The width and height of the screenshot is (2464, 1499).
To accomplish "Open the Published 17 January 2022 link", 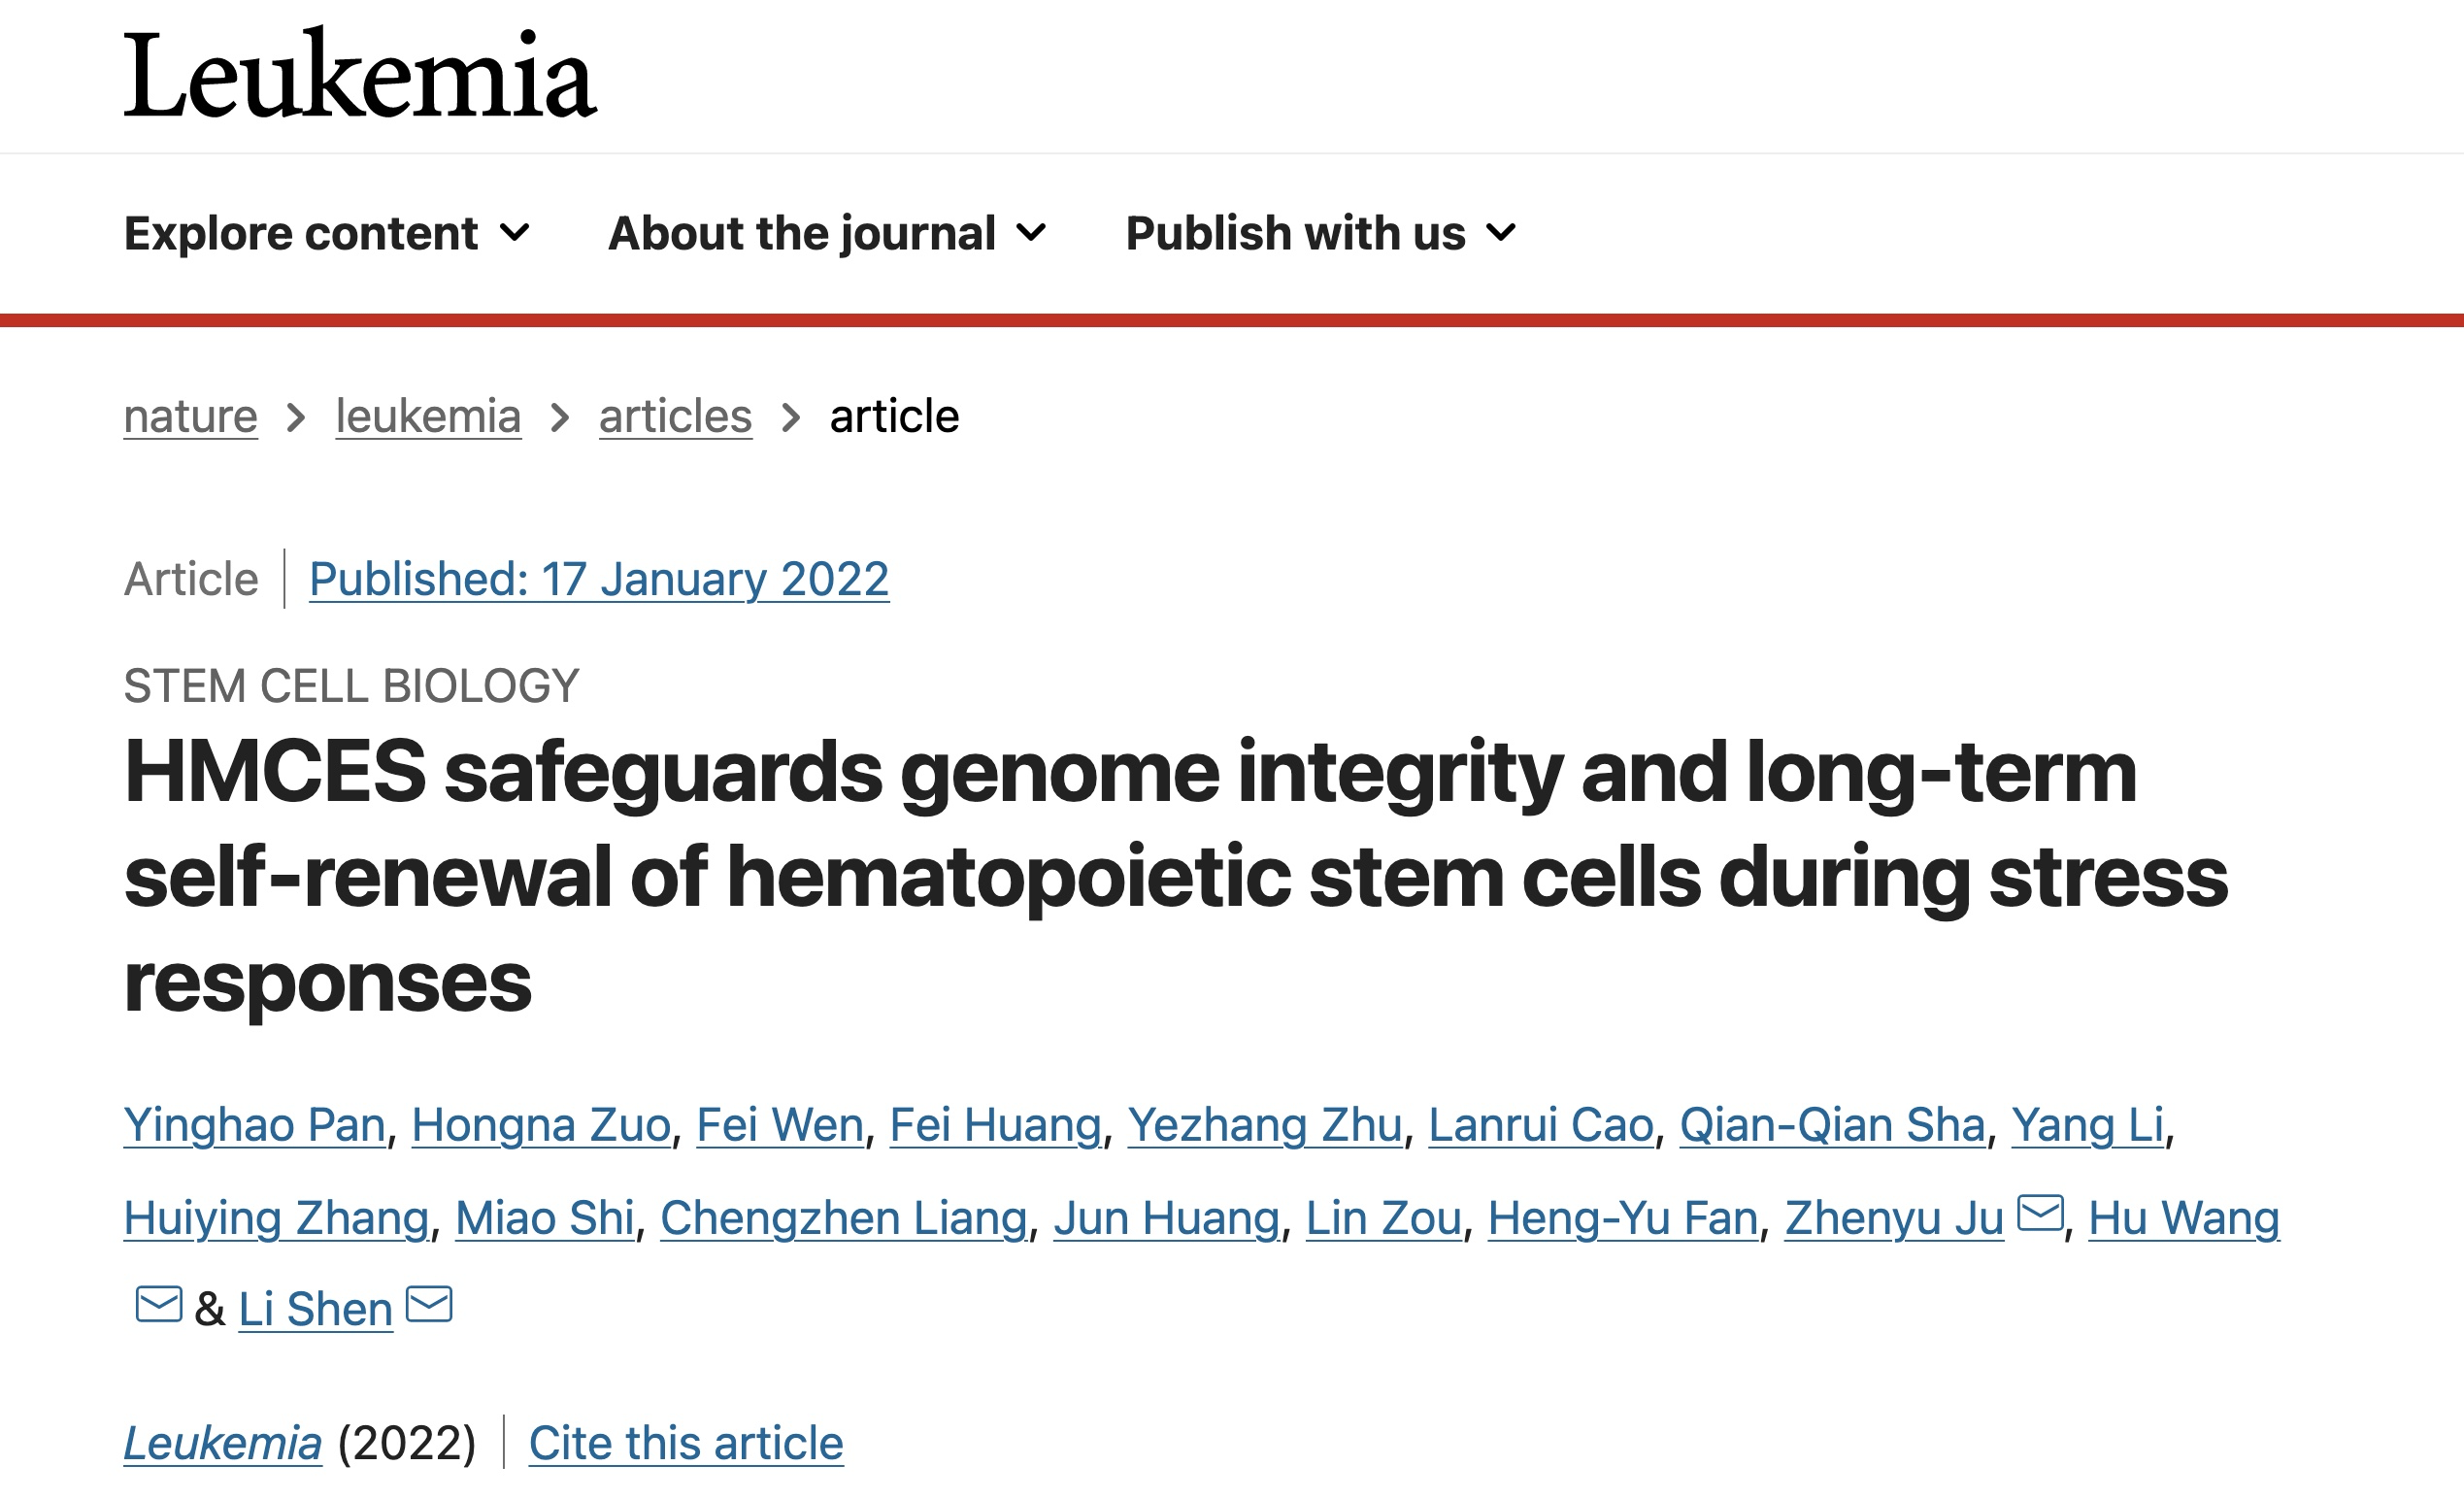I will (597, 578).
